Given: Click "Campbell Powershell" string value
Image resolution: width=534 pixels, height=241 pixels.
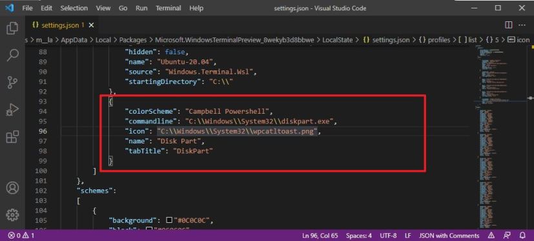Looking at the screenshot, I should pos(227,112).
